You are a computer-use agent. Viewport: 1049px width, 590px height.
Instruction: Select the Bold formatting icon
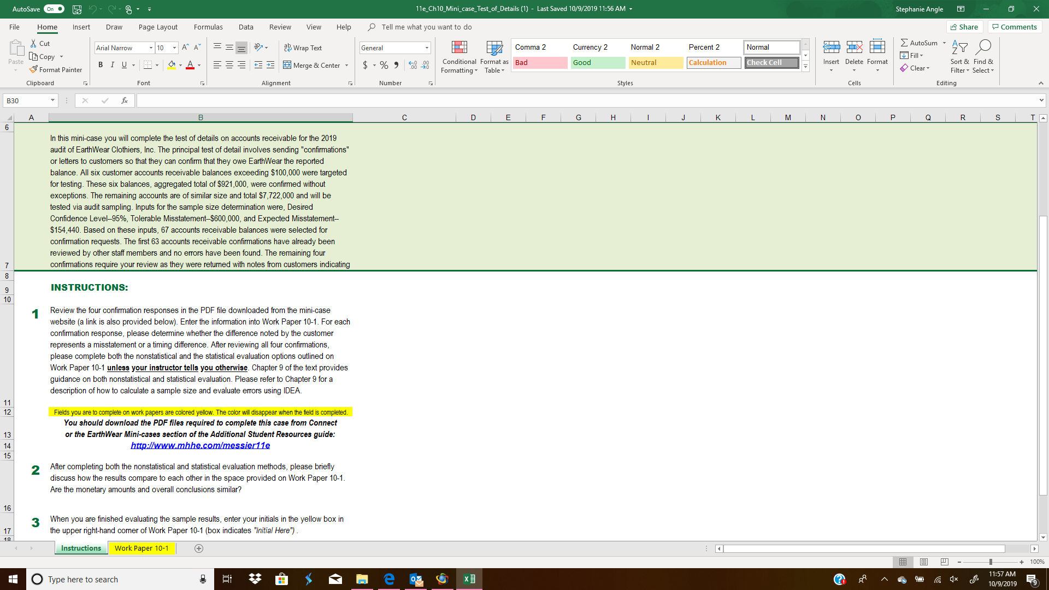click(101, 64)
